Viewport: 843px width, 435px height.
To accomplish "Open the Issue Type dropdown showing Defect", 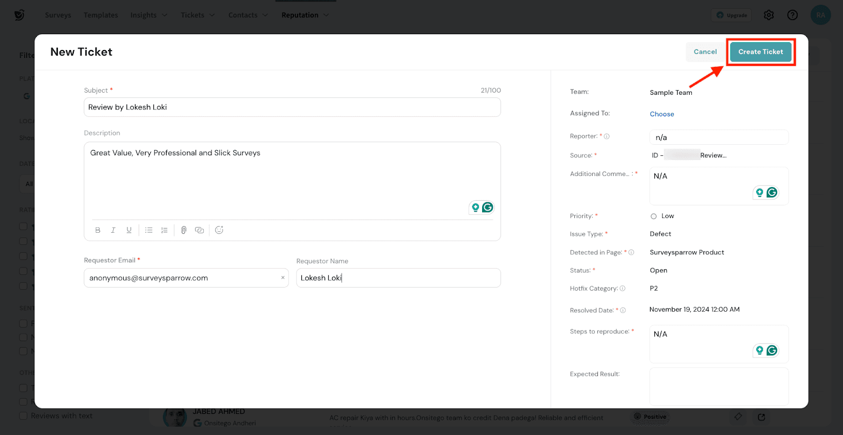I will 660,234.
